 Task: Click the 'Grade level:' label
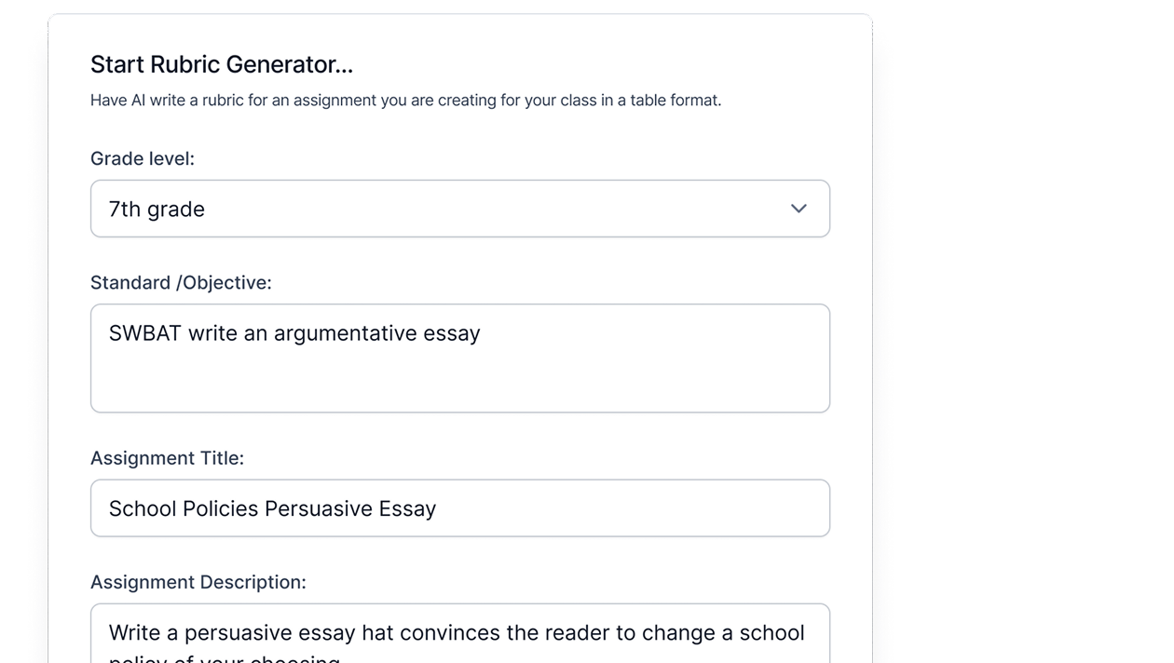(x=143, y=158)
